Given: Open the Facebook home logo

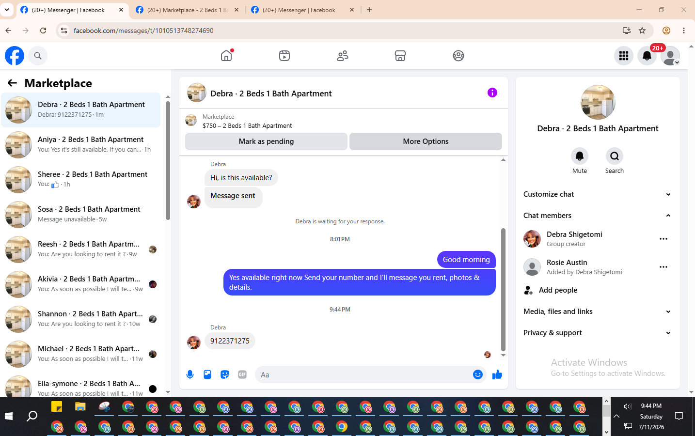Looking at the screenshot, I should tap(15, 56).
